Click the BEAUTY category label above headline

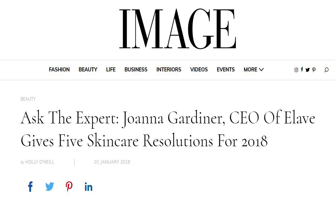pos(28,99)
